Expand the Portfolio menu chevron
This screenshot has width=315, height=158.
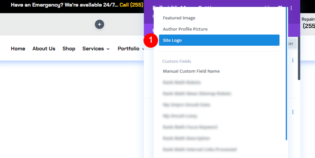(143, 49)
